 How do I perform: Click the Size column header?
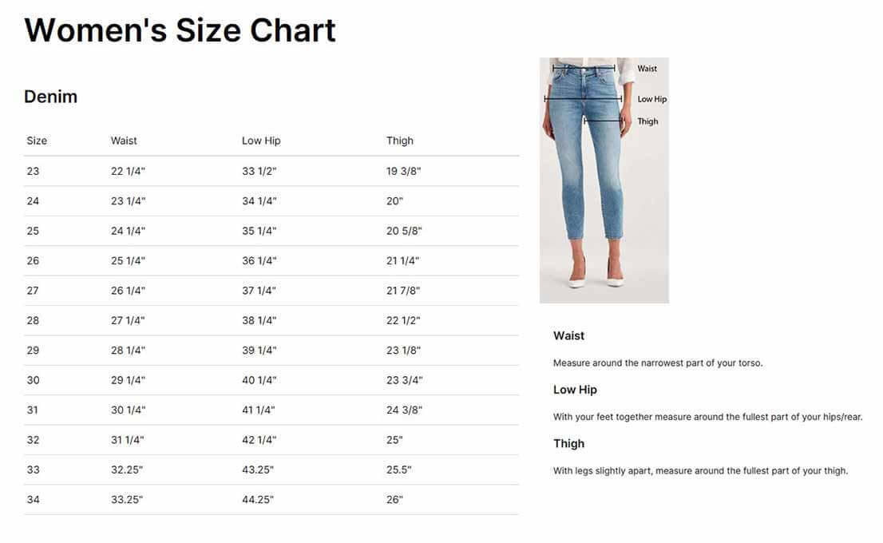[37, 141]
